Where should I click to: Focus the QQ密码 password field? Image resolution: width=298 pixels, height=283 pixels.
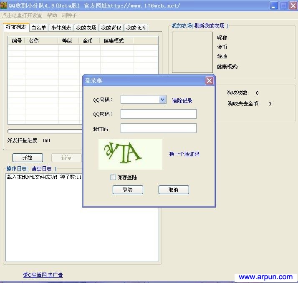click(x=159, y=114)
